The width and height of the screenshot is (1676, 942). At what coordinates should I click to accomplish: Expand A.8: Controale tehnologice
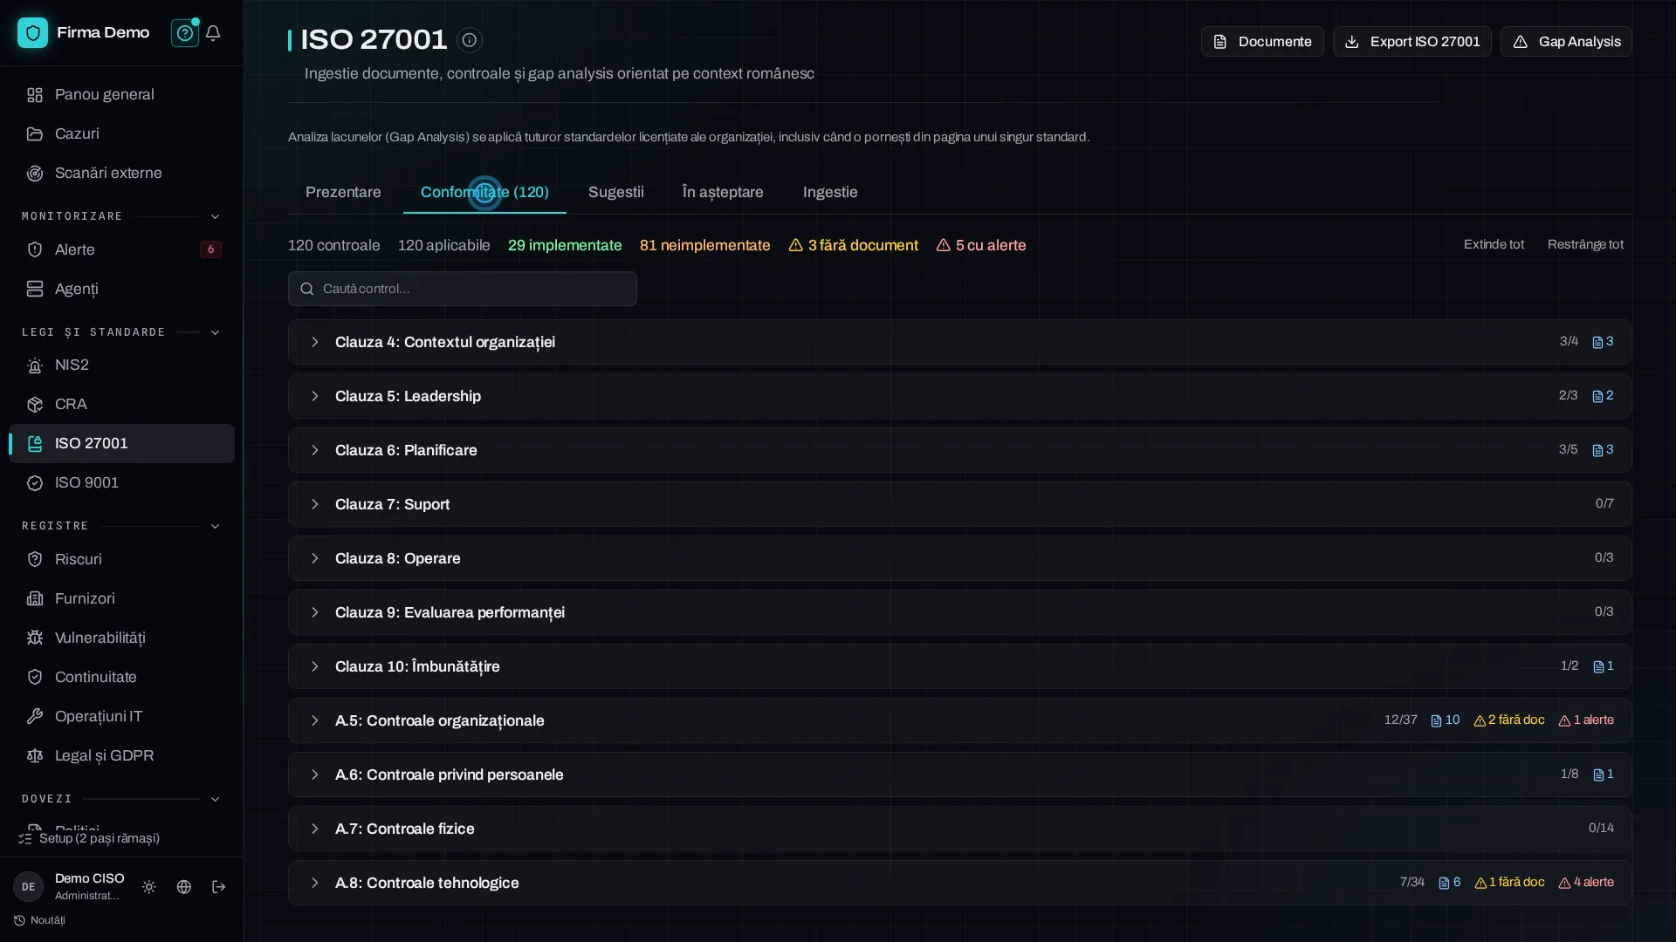point(959,883)
